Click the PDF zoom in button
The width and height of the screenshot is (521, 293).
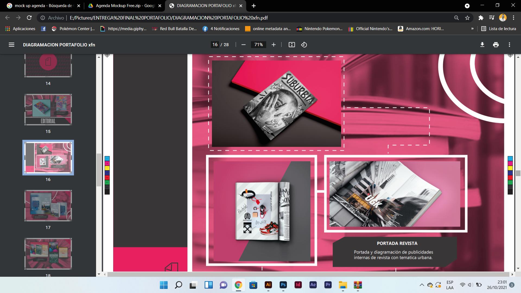(x=274, y=45)
